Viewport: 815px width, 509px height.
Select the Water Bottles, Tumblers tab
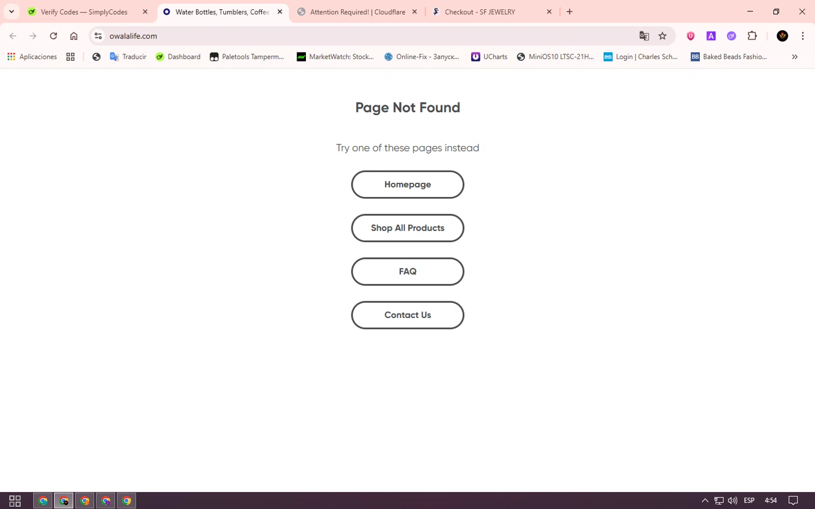[x=222, y=12]
